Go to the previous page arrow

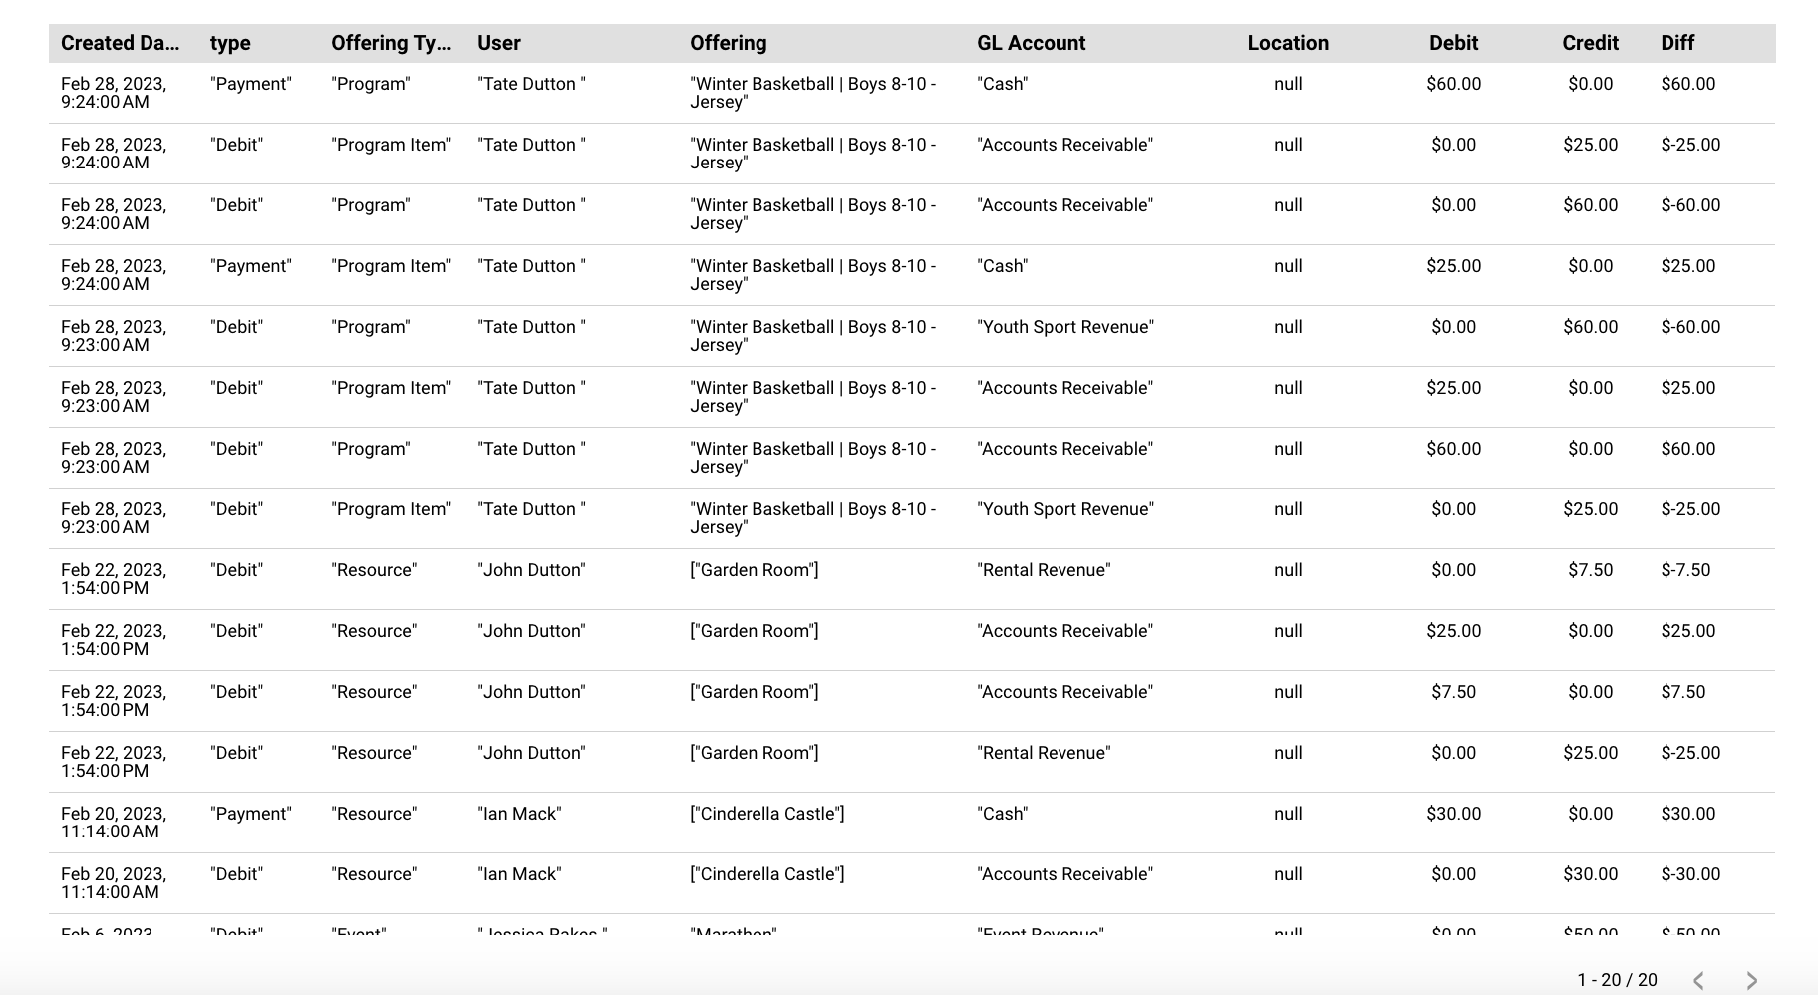[x=1698, y=981]
